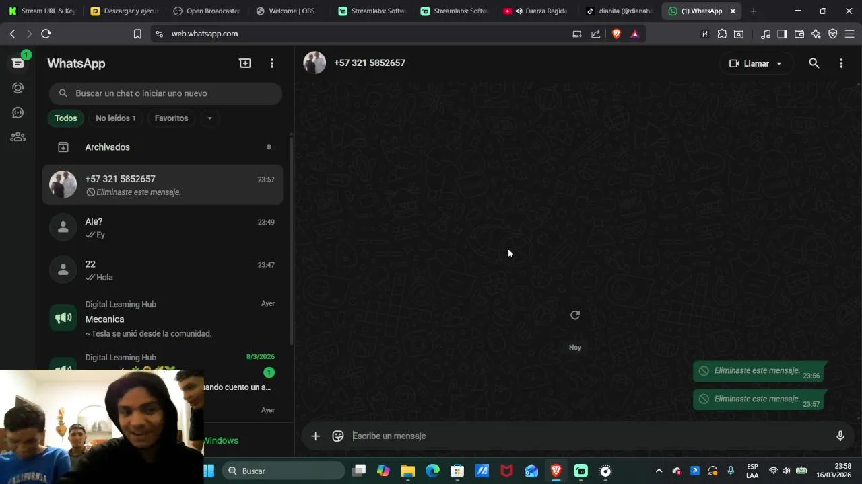Open the Windows Start button
The height and width of the screenshot is (484, 862).
click(209, 471)
